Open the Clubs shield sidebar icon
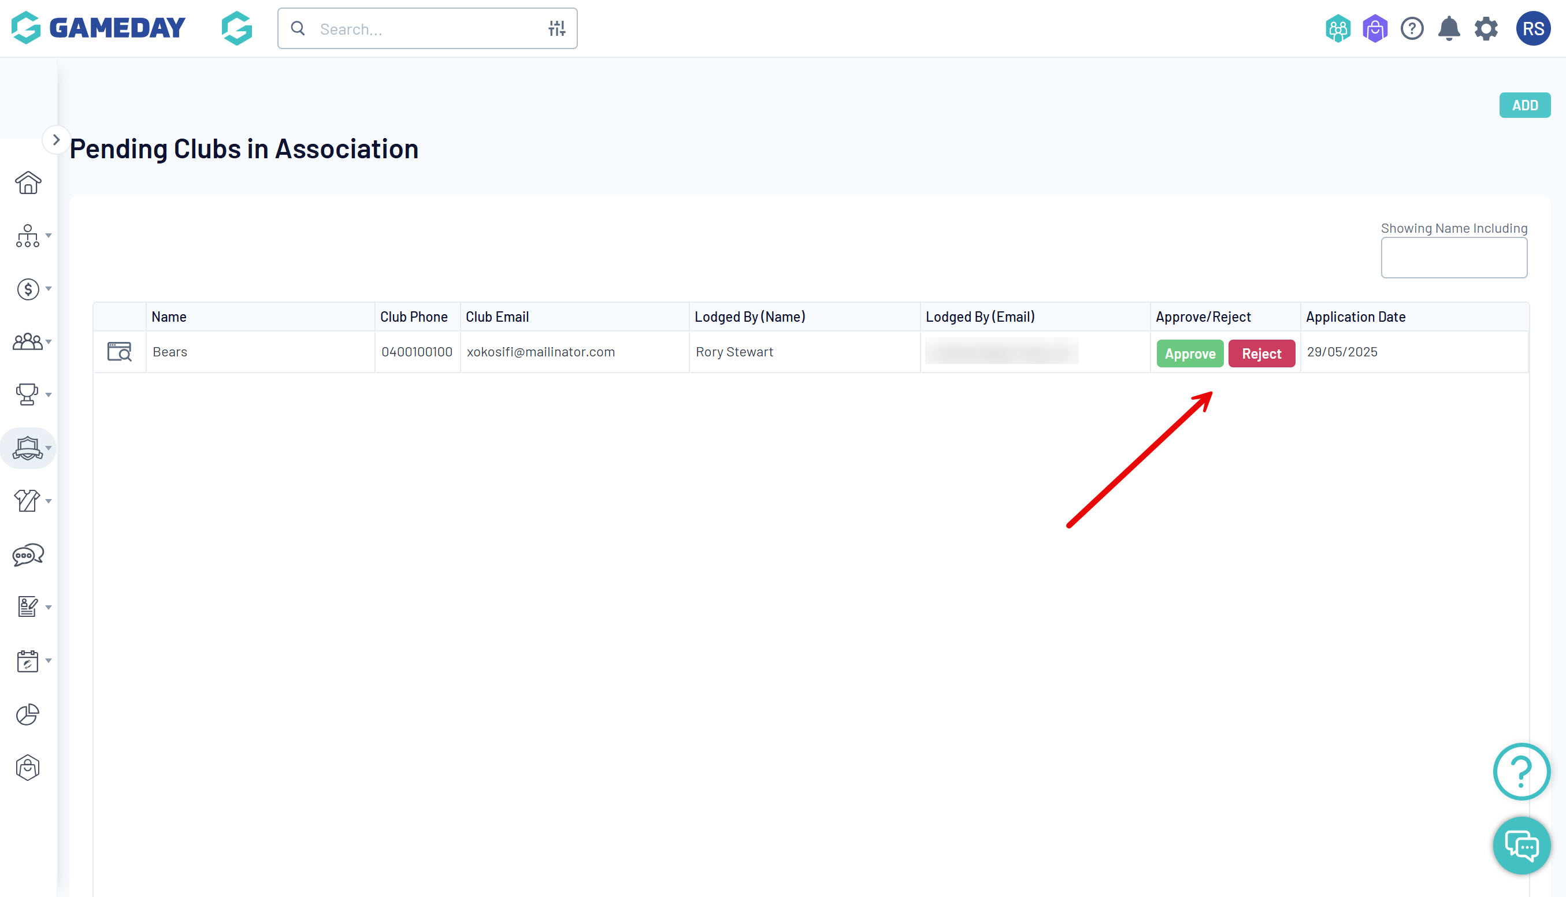Screen dimensions: 1566x897 pyautogui.click(x=28, y=448)
